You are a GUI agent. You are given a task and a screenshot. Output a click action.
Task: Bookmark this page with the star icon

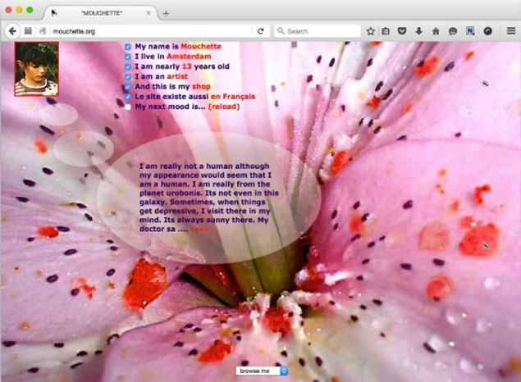coord(371,31)
